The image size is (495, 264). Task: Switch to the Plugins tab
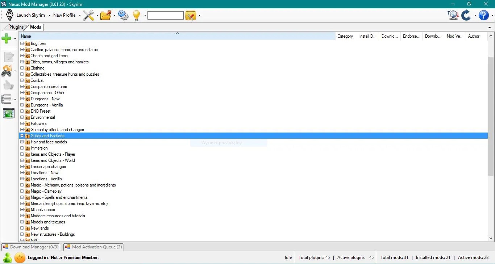pyautogui.click(x=16, y=27)
